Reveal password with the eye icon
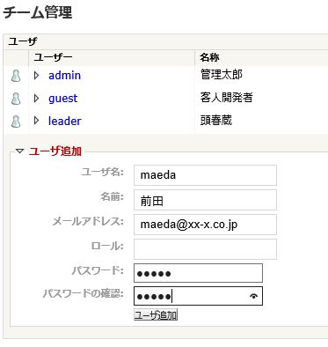This screenshot has width=328, height=347. 254,296
